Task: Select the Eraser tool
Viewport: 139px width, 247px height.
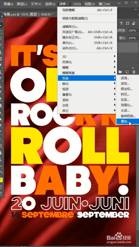Action: 1,99
